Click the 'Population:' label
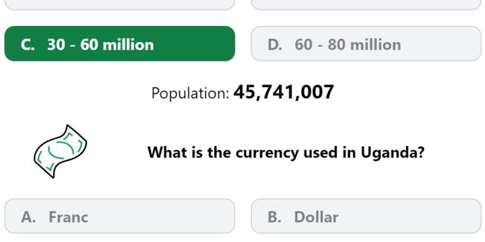Viewport: 485px width, 242px height. 190,93
